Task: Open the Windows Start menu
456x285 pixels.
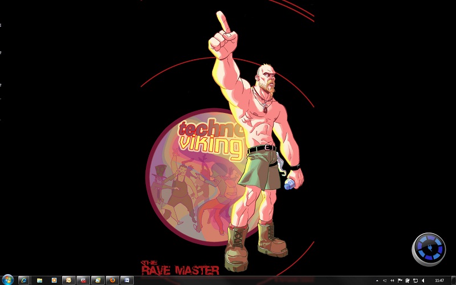Action: click(x=7, y=280)
